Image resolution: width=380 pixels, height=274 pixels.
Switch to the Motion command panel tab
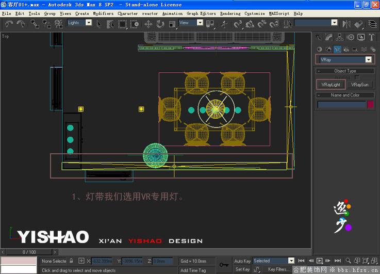350,37
